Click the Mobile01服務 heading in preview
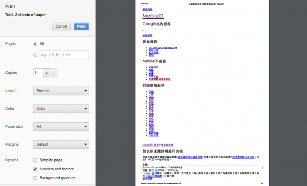Image resolution: width=307 pixels, height=186 pixels. [x=154, y=61]
